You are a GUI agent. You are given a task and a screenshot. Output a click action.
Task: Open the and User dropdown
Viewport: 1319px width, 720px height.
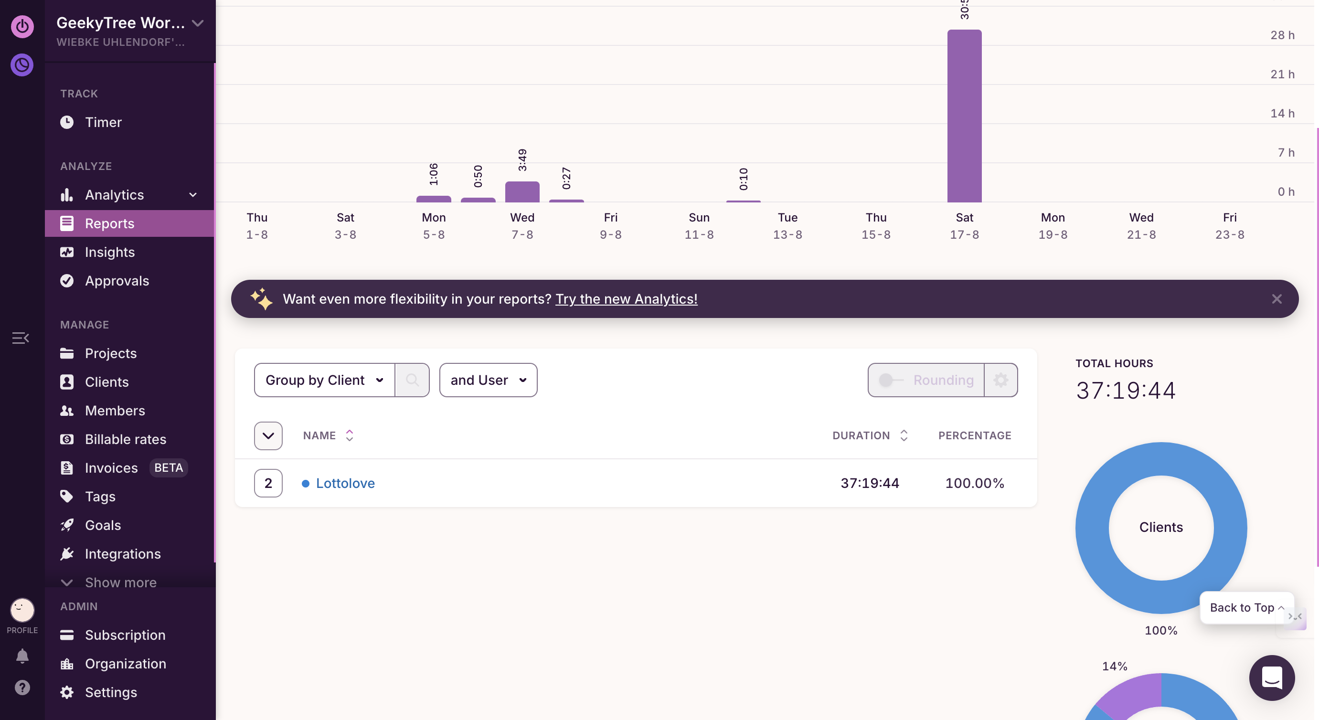(488, 380)
